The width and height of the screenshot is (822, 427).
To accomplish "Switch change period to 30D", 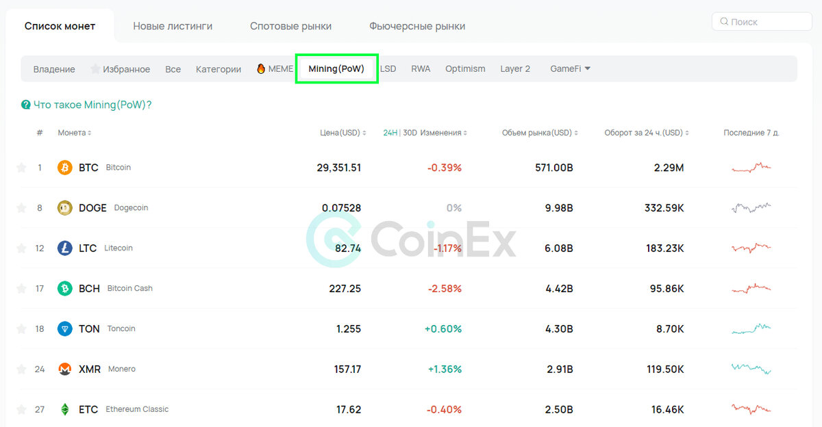I will point(410,133).
